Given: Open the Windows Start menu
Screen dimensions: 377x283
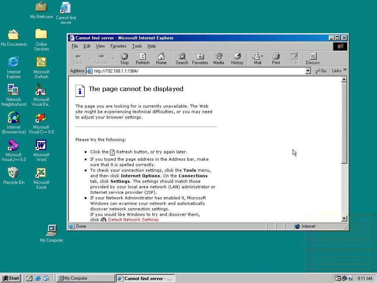Looking at the screenshot, I should coord(11,278).
